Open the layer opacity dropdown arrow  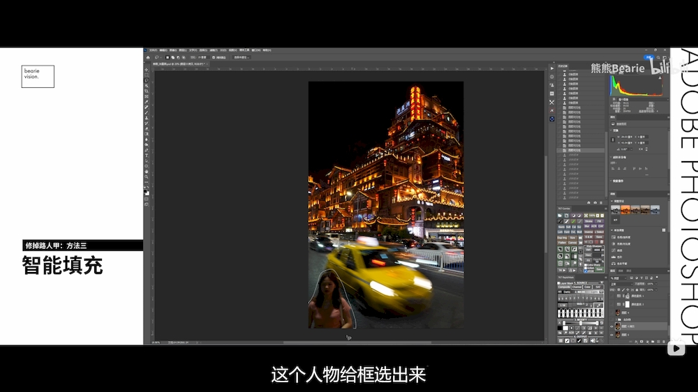[655, 284]
